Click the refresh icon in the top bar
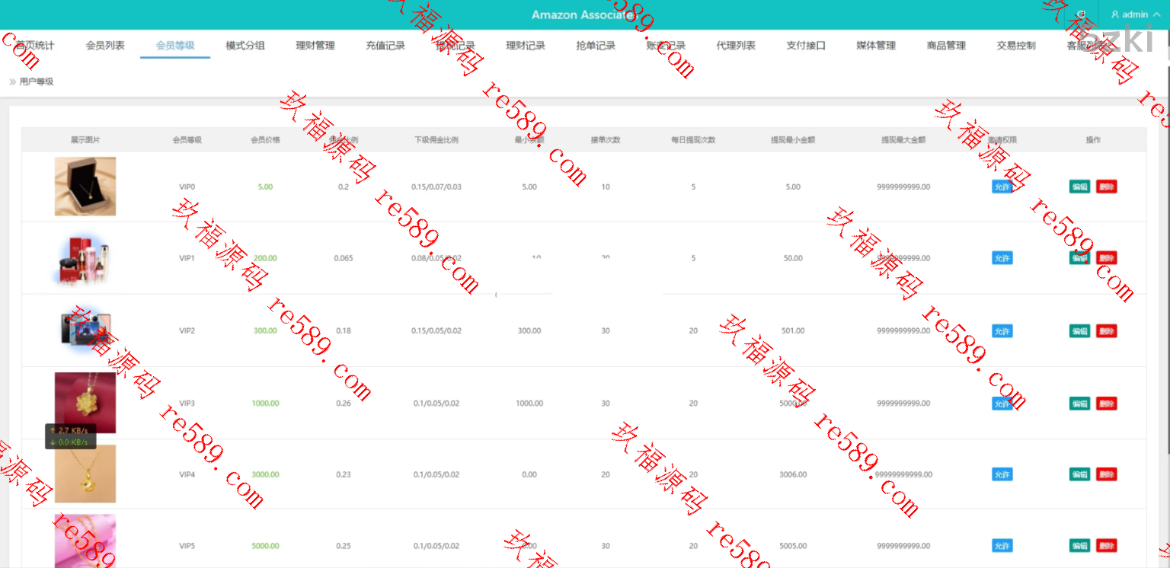This screenshot has width=1170, height=568. pyautogui.click(x=1081, y=14)
